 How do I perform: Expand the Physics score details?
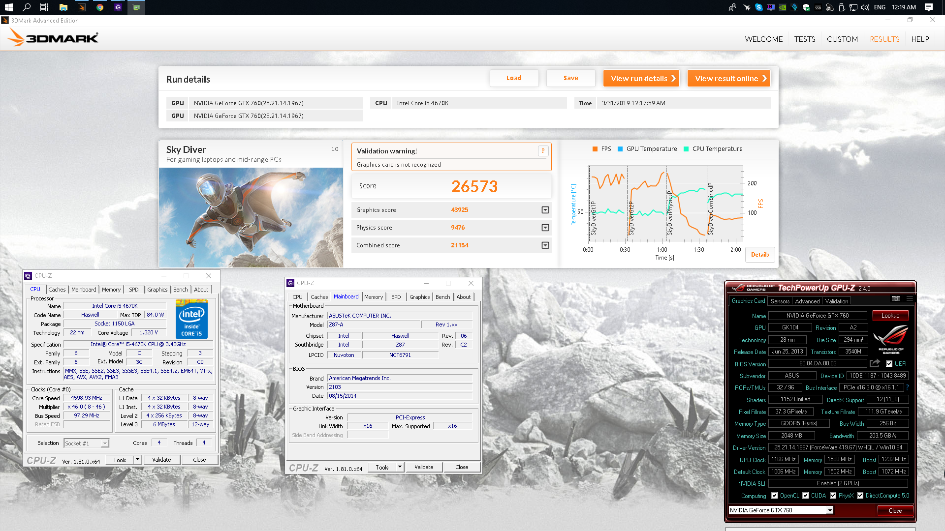click(x=545, y=228)
